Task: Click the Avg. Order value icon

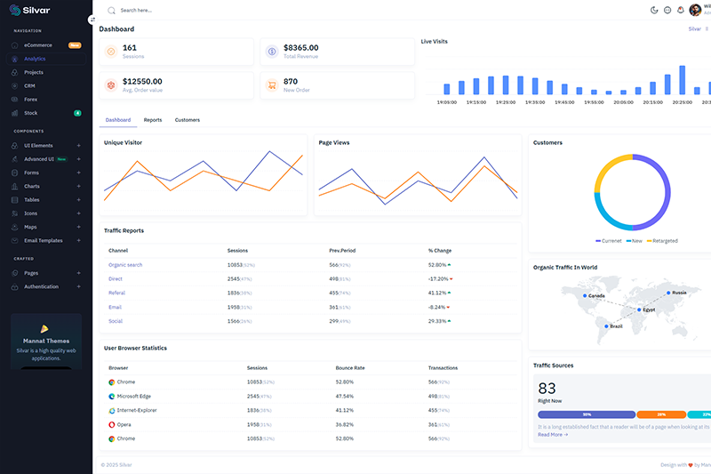Action: pos(111,85)
